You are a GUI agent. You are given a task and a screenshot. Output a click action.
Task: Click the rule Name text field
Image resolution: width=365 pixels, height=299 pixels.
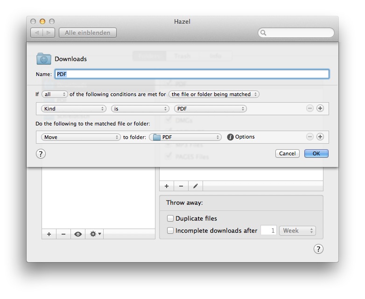click(192, 74)
